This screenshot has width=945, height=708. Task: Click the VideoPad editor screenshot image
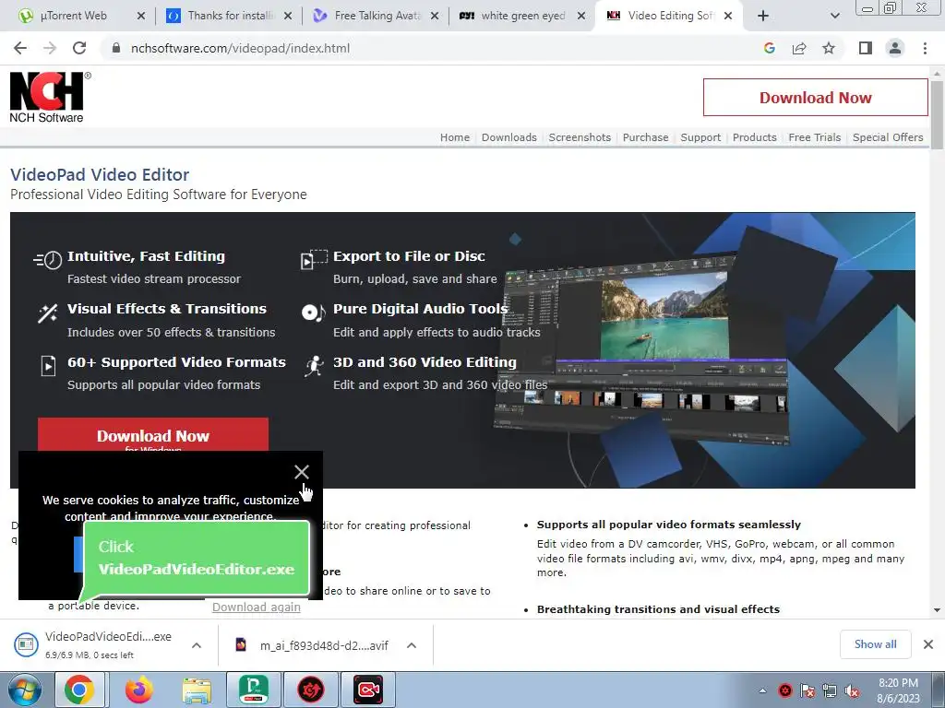tap(642, 349)
